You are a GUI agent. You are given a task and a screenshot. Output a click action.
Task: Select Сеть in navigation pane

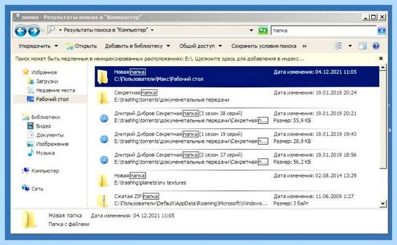click(x=37, y=189)
